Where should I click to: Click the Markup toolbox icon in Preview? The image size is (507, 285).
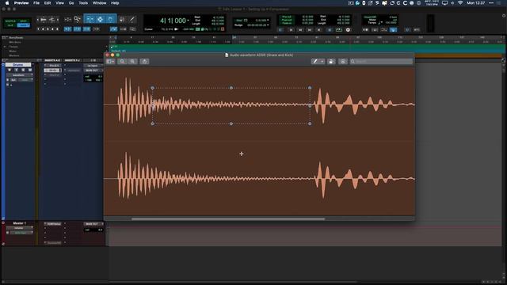(x=343, y=62)
